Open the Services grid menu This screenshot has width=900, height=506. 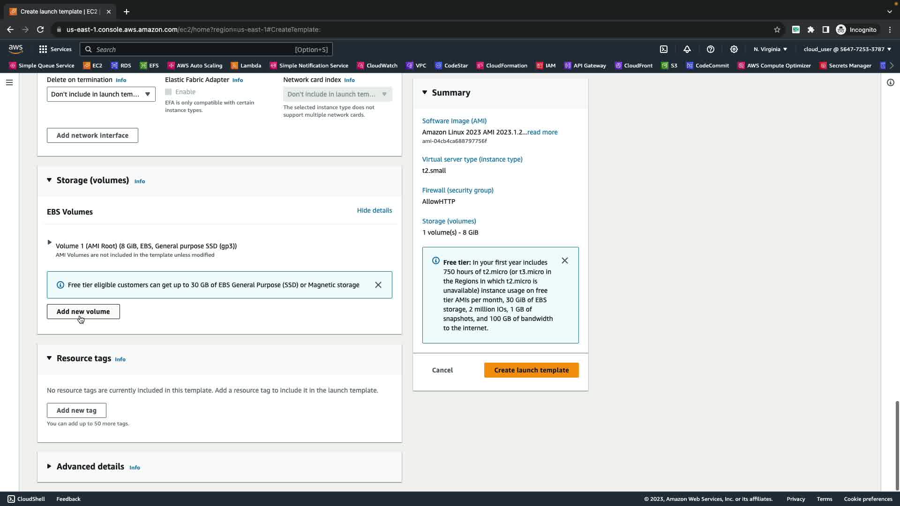point(55,49)
